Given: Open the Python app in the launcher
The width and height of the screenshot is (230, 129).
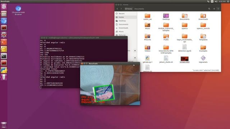Looking at the screenshot, I should tap(4, 70).
